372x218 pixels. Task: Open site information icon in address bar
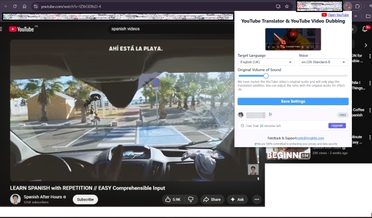point(35,7)
